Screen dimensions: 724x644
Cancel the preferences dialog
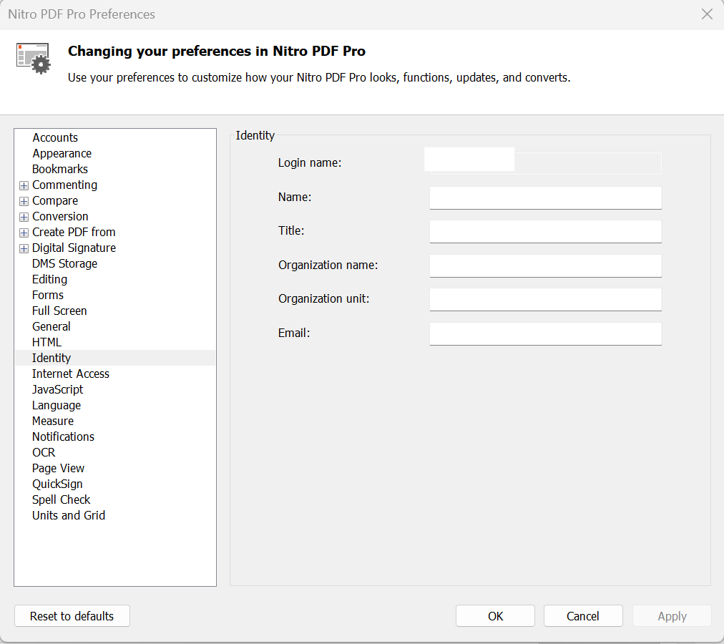tap(583, 616)
